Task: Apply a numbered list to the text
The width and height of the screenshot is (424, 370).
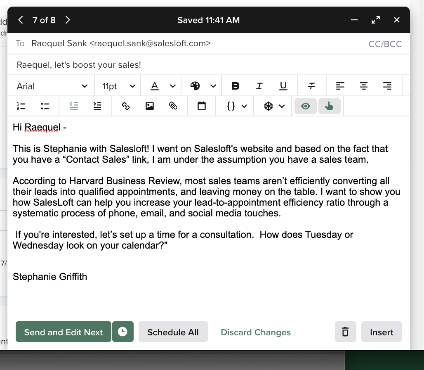Action: click(21, 106)
